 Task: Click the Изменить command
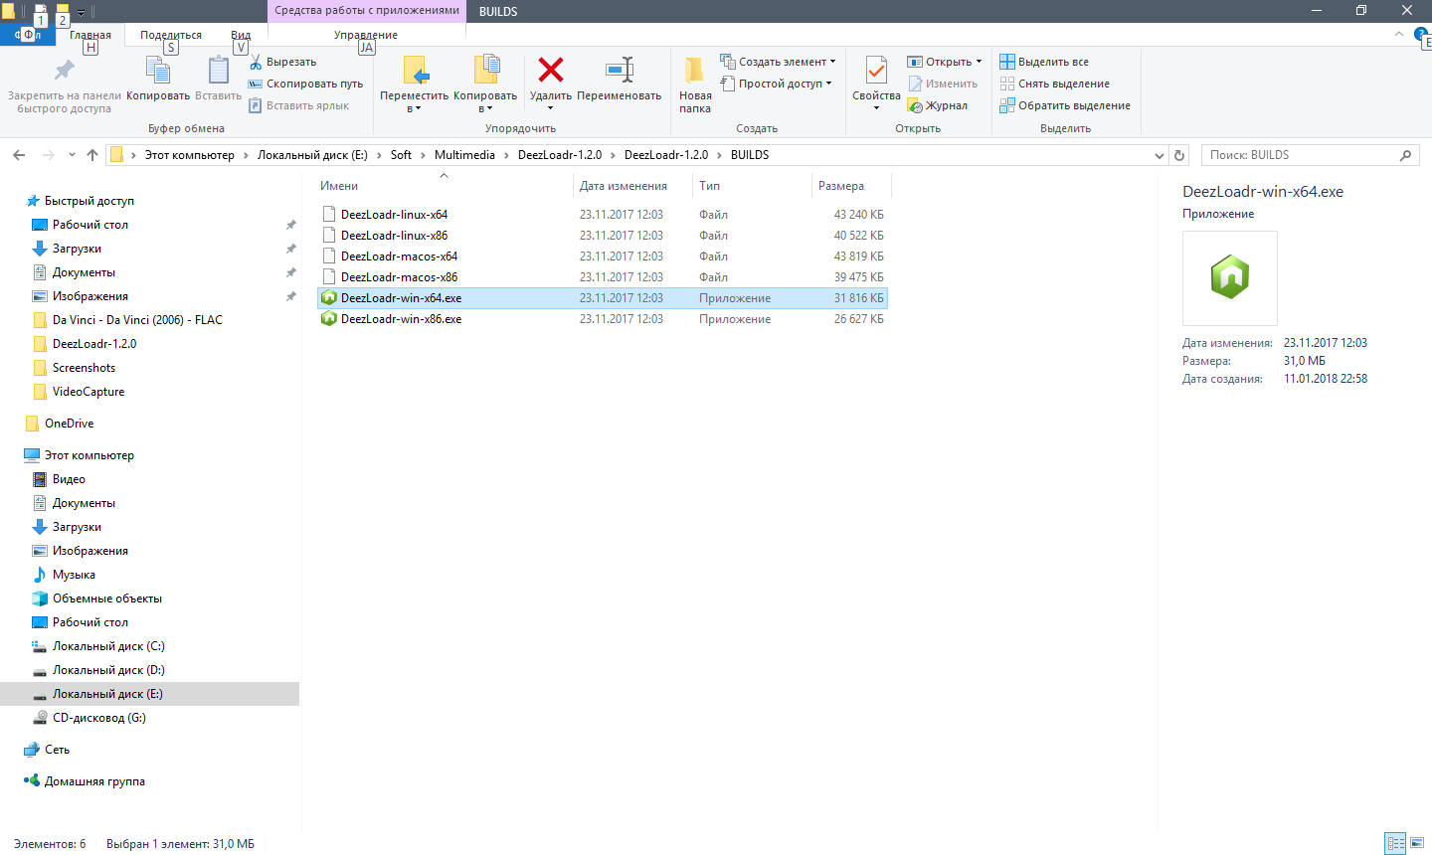[x=943, y=84]
